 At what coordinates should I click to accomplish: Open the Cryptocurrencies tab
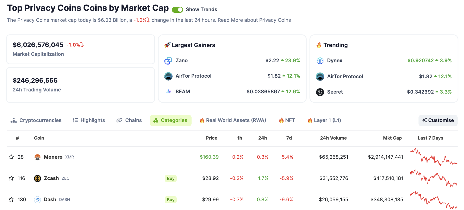[36, 120]
